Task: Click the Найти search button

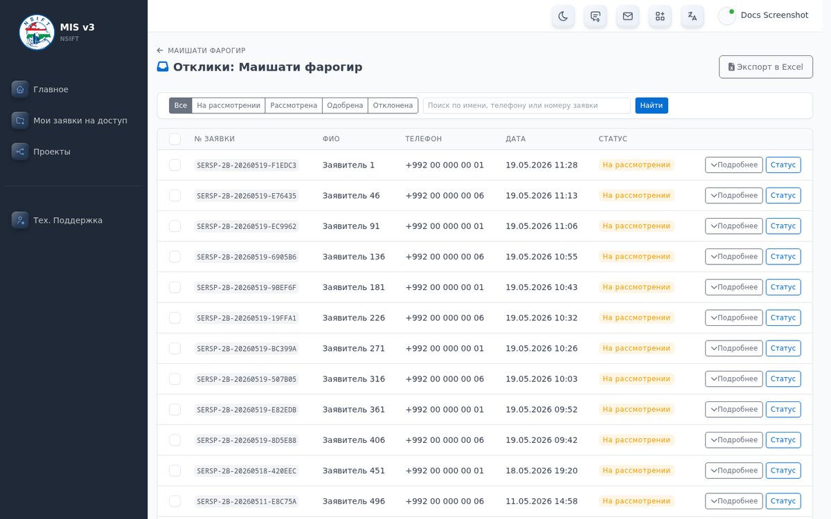Action: (x=652, y=106)
